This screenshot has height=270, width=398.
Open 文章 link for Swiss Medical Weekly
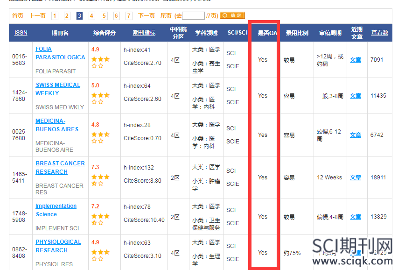(x=356, y=96)
